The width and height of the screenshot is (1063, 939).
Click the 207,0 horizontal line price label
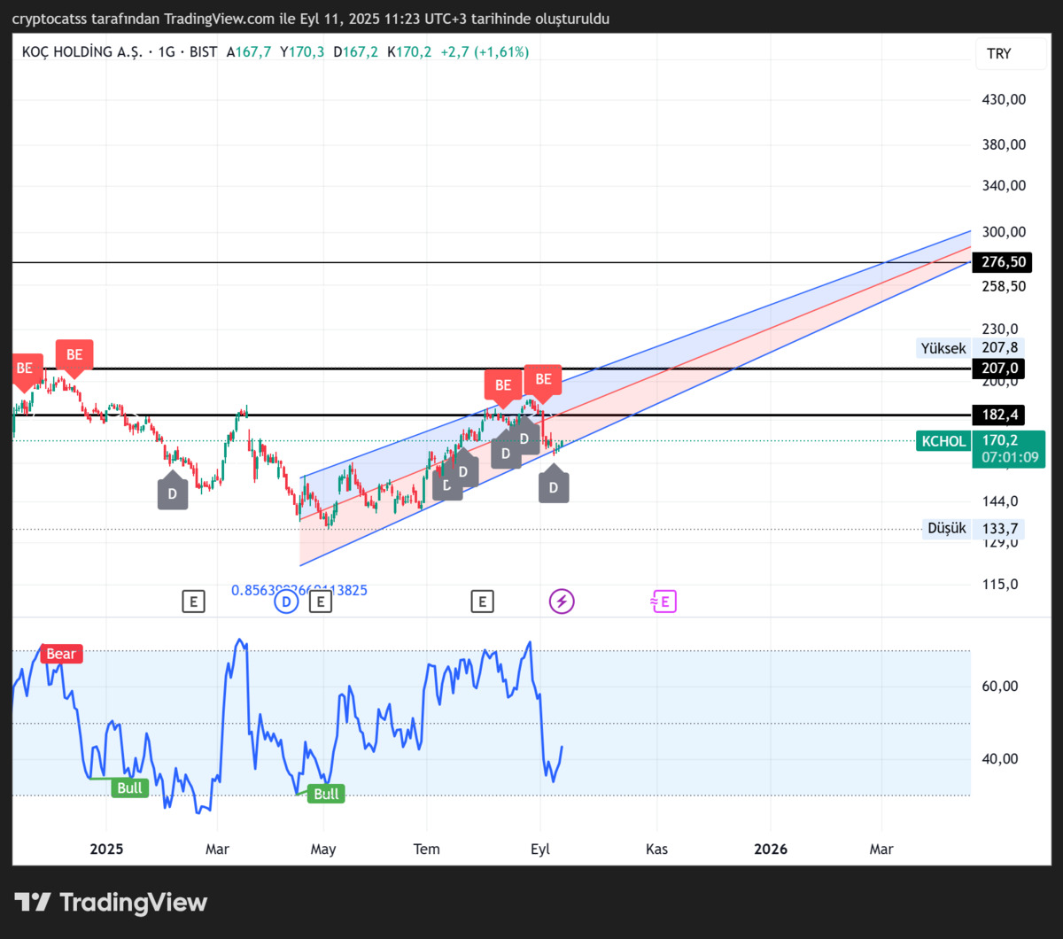998,368
